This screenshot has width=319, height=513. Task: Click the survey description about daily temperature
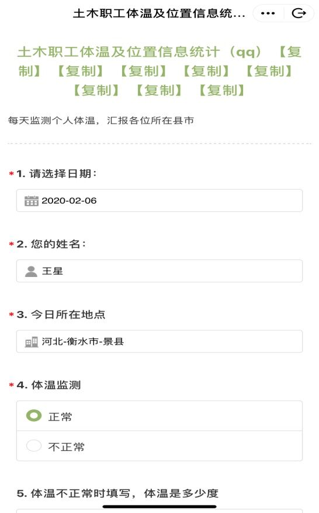click(101, 121)
